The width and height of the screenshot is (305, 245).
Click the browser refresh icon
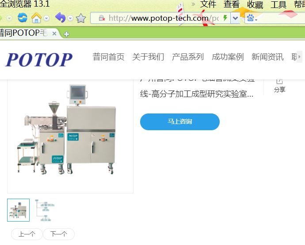coord(23,18)
